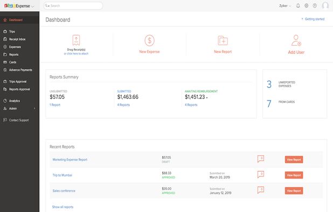Click the New Report label

click(x=223, y=52)
